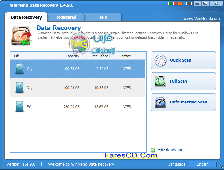Click the NTFS format cell for D:\

(x=126, y=88)
